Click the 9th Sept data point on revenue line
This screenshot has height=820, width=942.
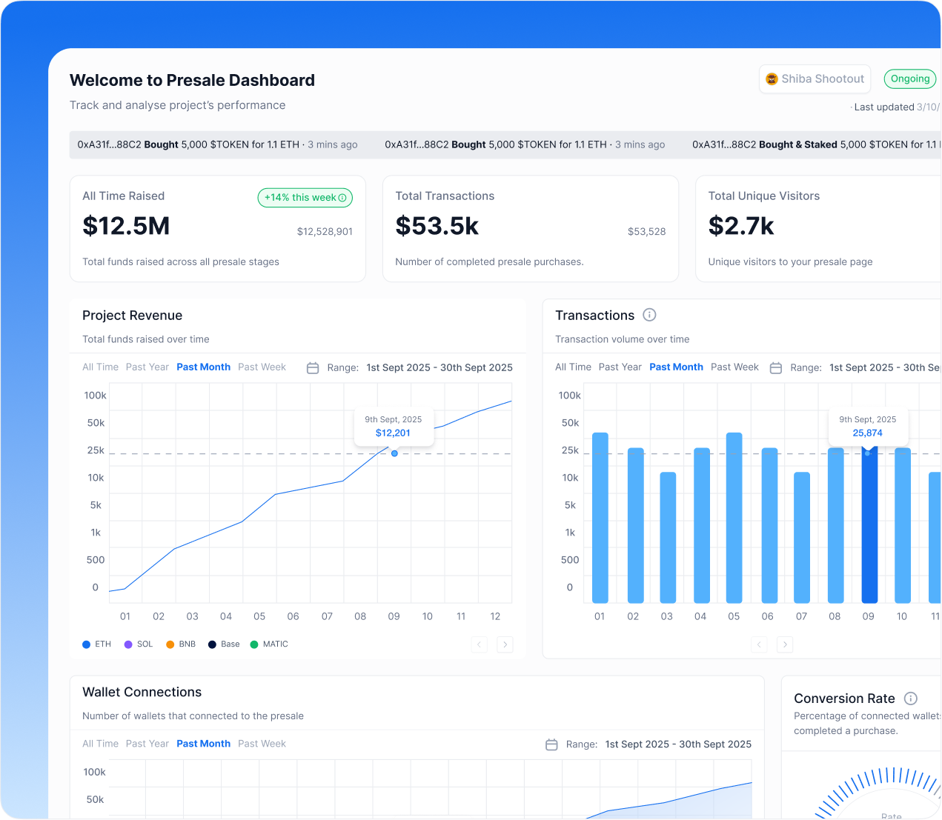[x=394, y=453]
